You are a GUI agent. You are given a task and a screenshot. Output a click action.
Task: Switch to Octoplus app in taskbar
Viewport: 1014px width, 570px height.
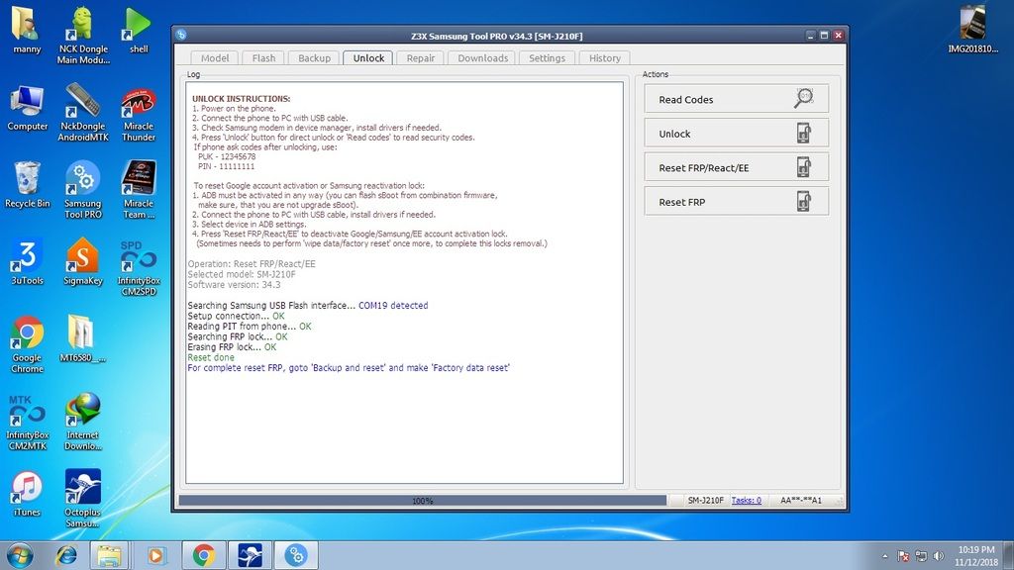click(250, 555)
